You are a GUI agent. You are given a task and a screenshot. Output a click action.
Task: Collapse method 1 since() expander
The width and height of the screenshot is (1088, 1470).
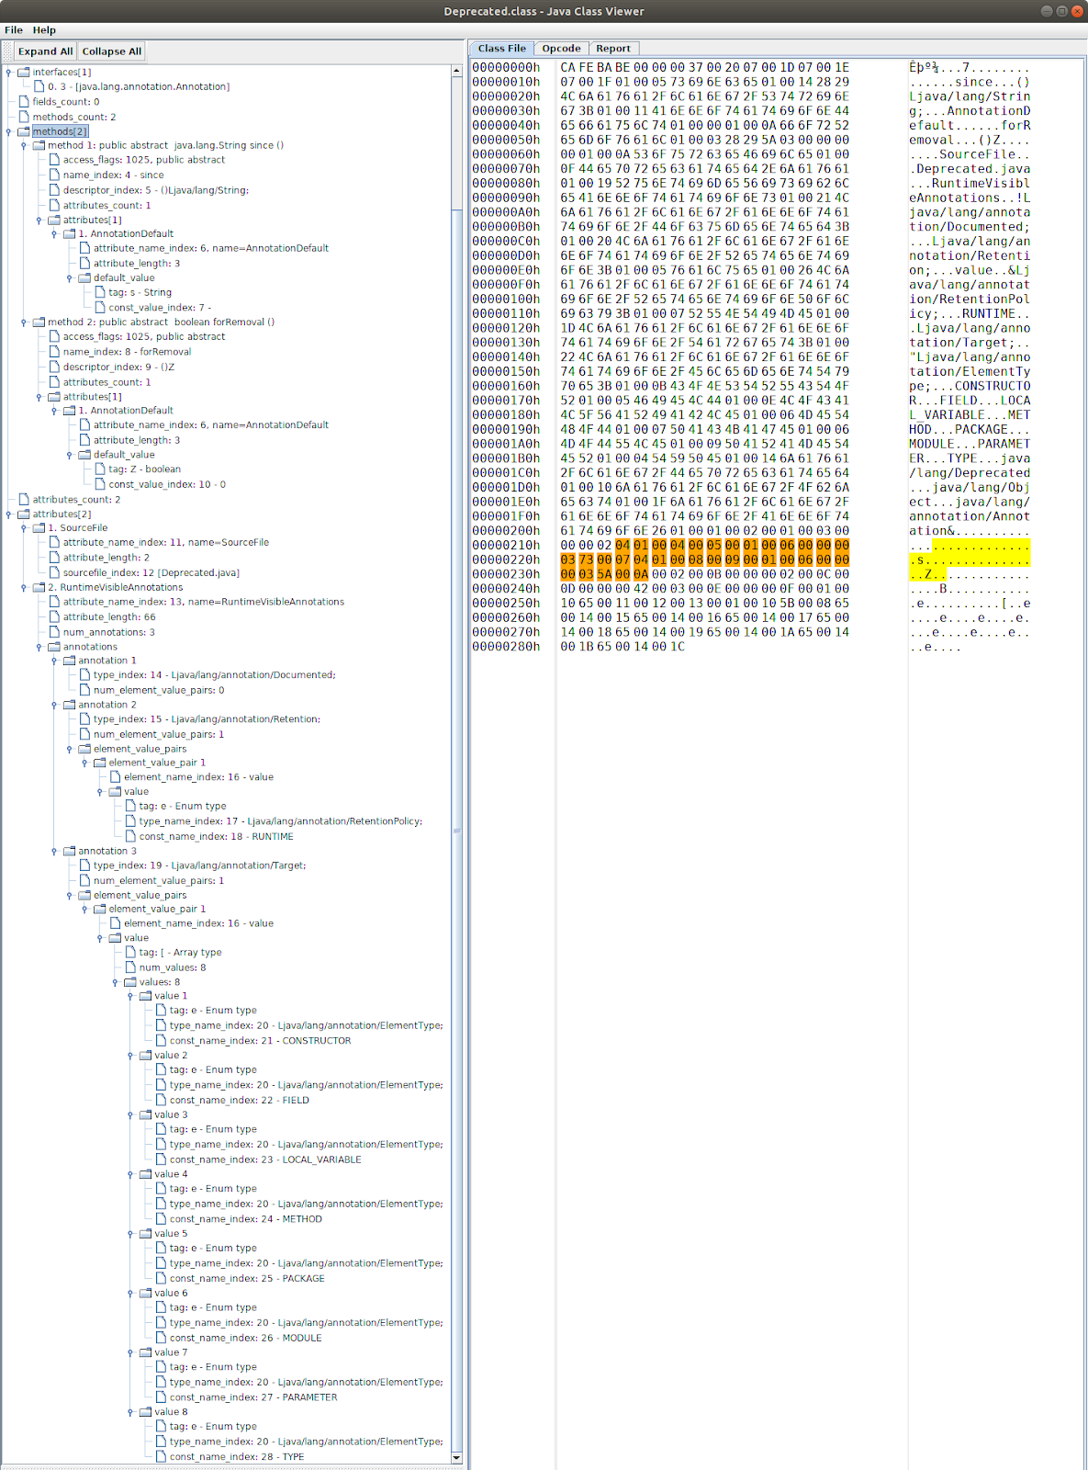pos(24,145)
